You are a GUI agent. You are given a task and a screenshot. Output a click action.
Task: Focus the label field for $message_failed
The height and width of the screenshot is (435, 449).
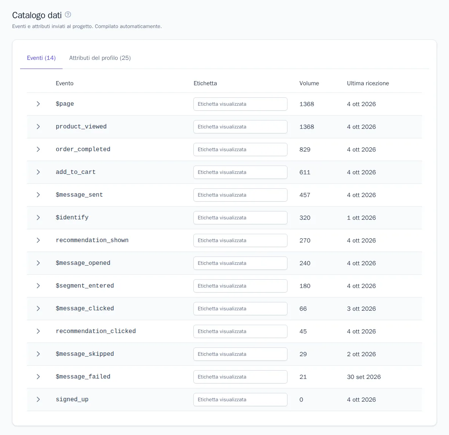[x=240, y=377]
